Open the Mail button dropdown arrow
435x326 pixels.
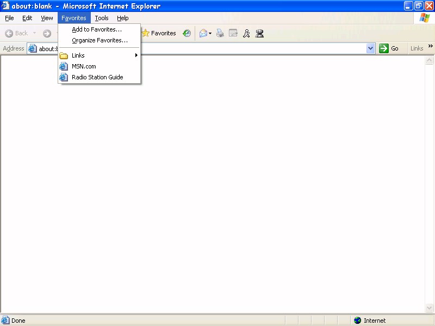(x=210, y=34)
